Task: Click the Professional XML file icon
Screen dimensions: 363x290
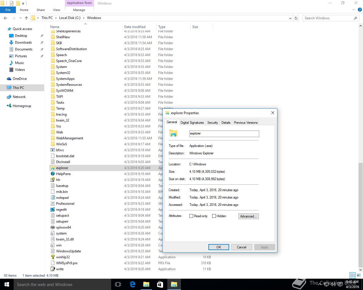Action: click(x=52, y=204)
